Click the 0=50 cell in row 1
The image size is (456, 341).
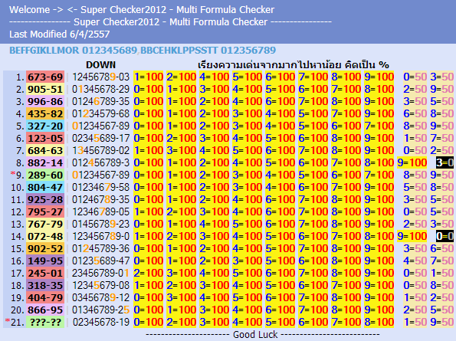click(415, 77)
